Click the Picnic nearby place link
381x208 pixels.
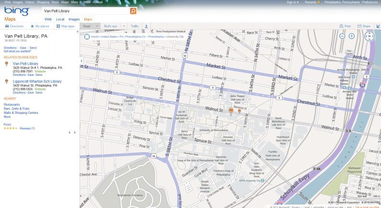[7, 125]
